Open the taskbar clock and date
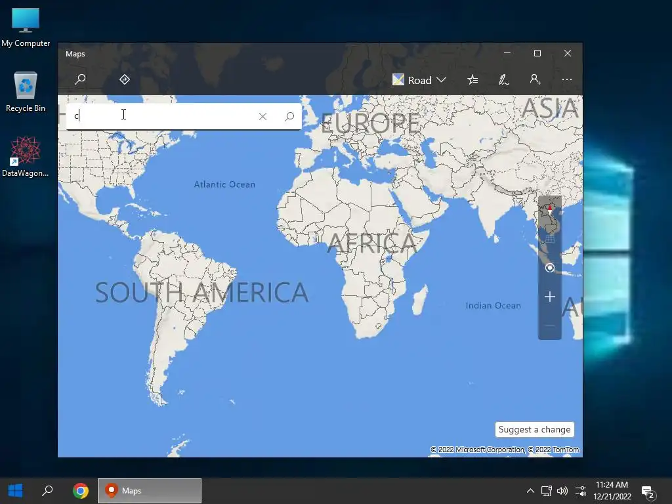This screenshot has width=672, height=504. (612, 491)
